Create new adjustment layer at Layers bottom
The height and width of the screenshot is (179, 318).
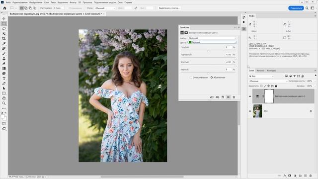[295, 176]
